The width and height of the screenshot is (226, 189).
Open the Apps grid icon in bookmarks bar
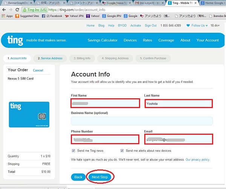tap(3, 16)
